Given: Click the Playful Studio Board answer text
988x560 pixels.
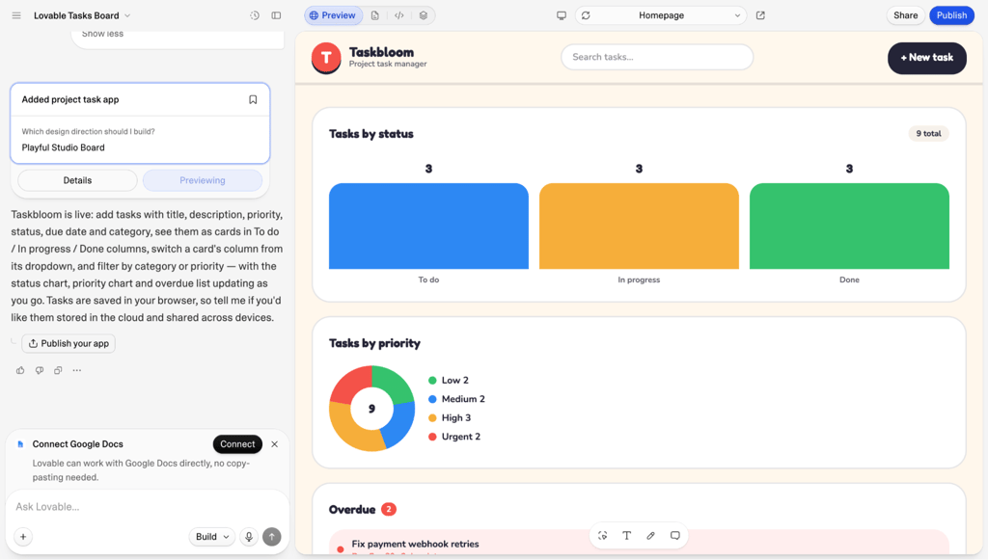Looking at the screenshot, I should (63, 147).
